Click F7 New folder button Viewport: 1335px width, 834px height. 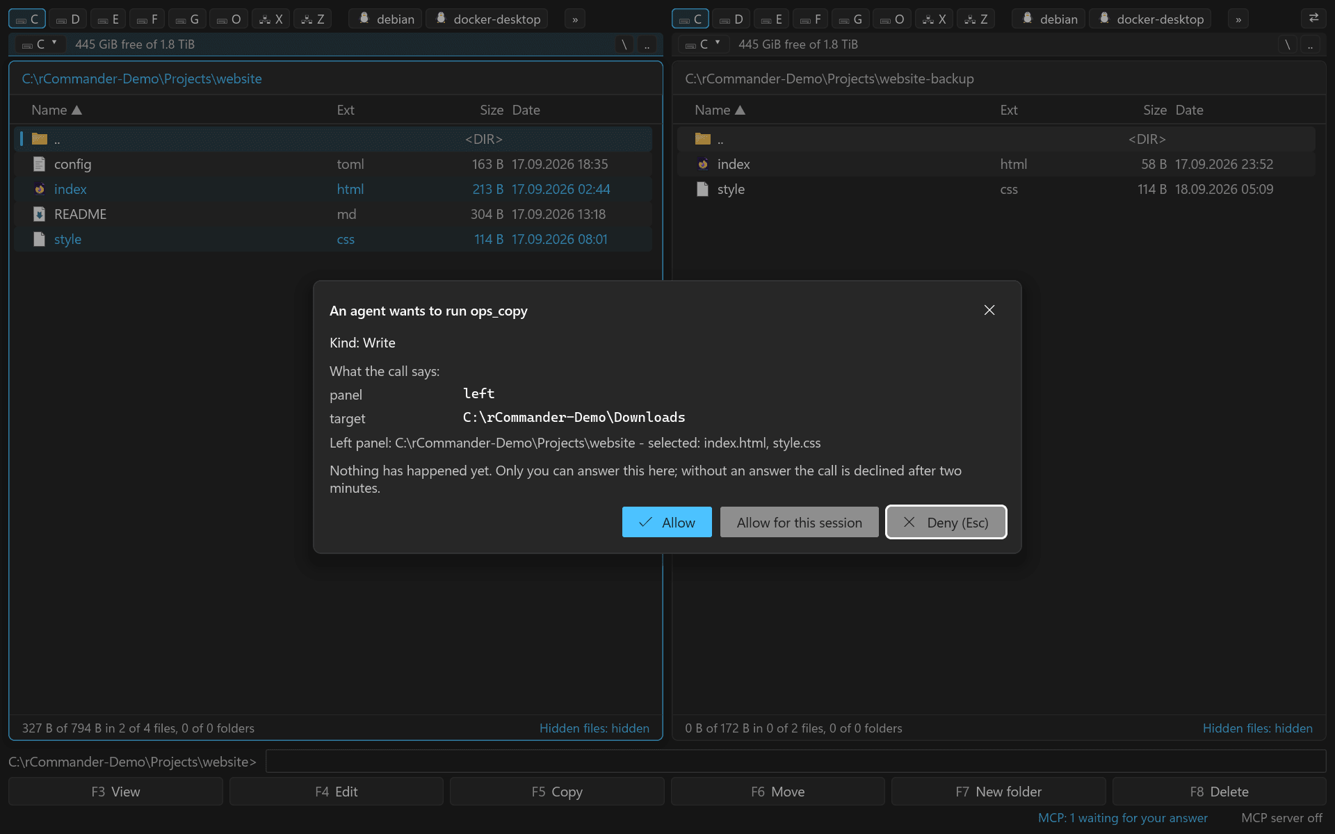998,792
